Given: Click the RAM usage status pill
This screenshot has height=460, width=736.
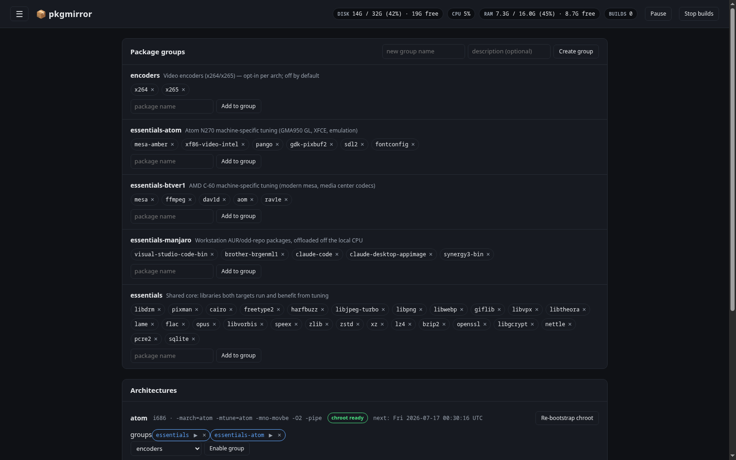Looking at the screenshot, I should tap(539, 14).
